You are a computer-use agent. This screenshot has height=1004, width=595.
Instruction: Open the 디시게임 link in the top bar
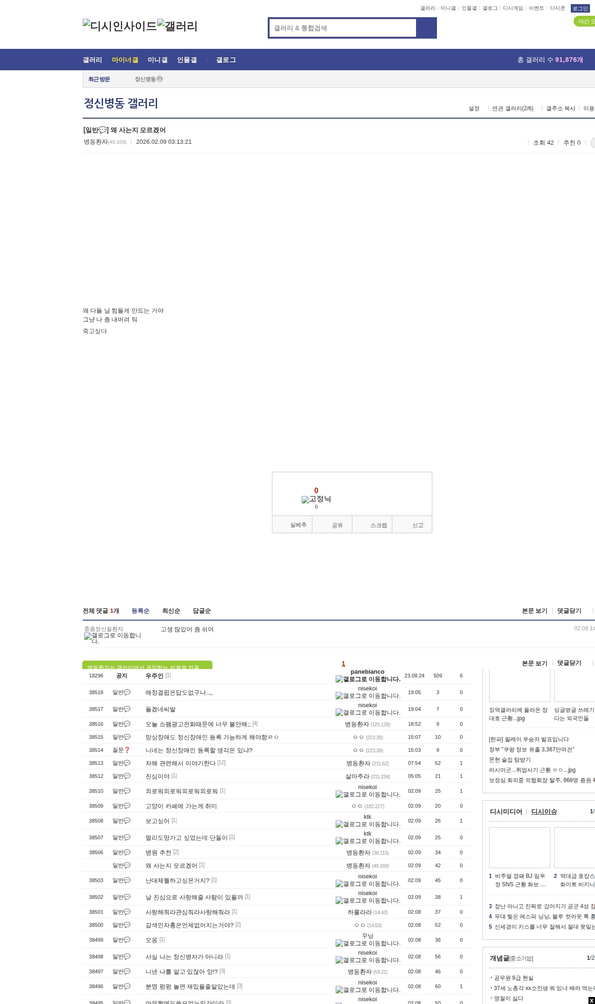coord(513,8)
